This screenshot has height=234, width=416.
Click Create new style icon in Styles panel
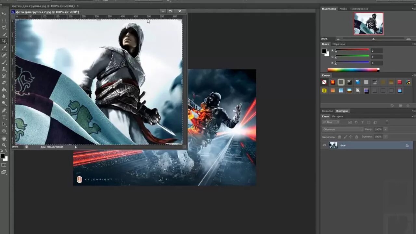[400, 106]
